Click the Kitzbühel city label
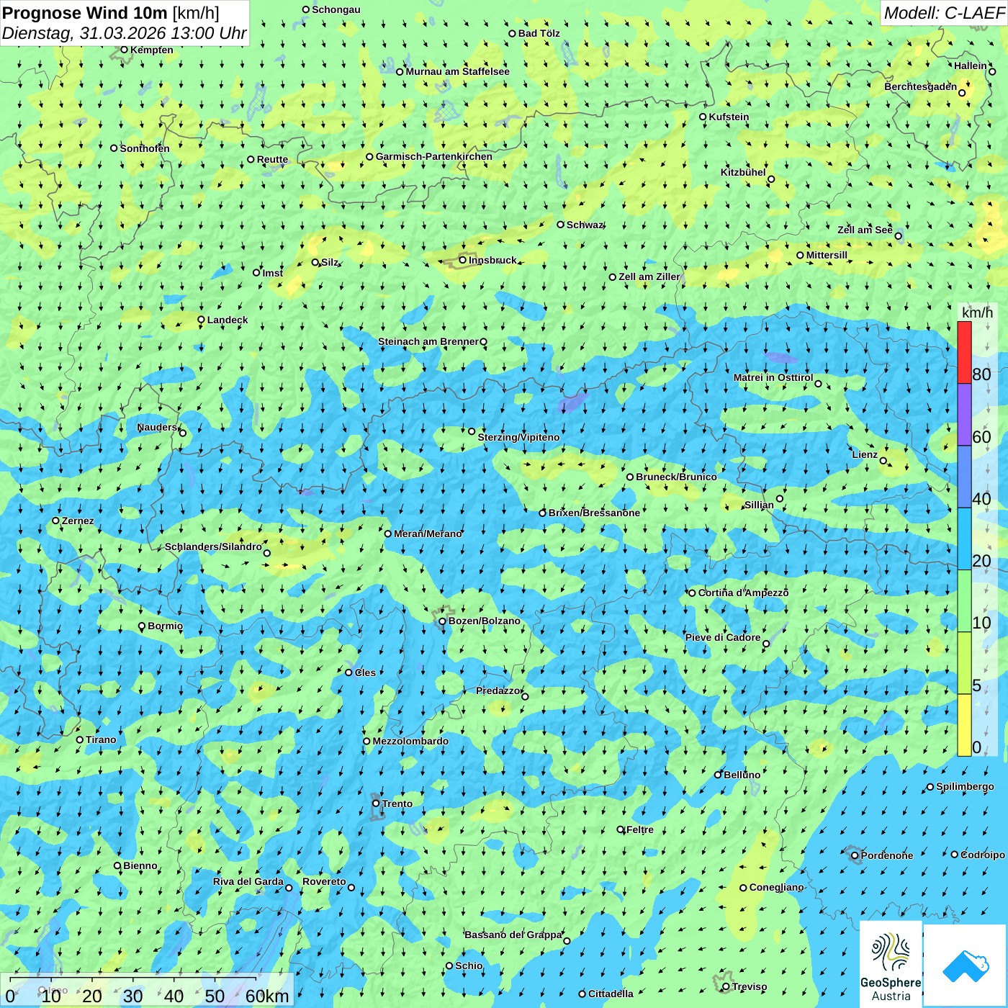This screenshot has height=1008, width=1008. (743, 172)
